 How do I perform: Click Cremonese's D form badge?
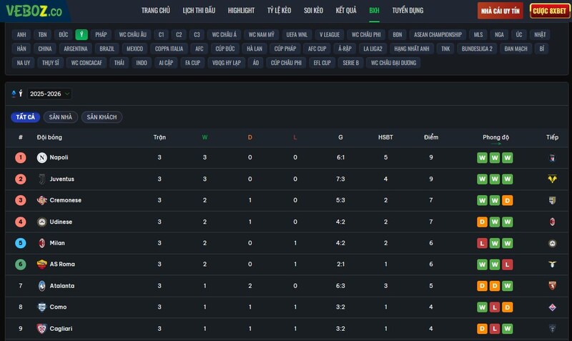click(x=508, y=201)
